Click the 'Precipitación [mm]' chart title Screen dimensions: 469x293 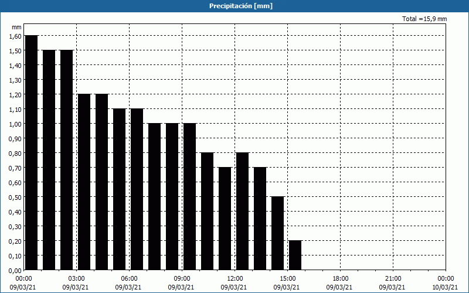point(241,6)
